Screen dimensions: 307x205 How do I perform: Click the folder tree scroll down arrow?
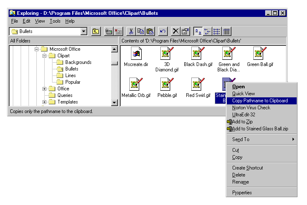tap(114, 102)
